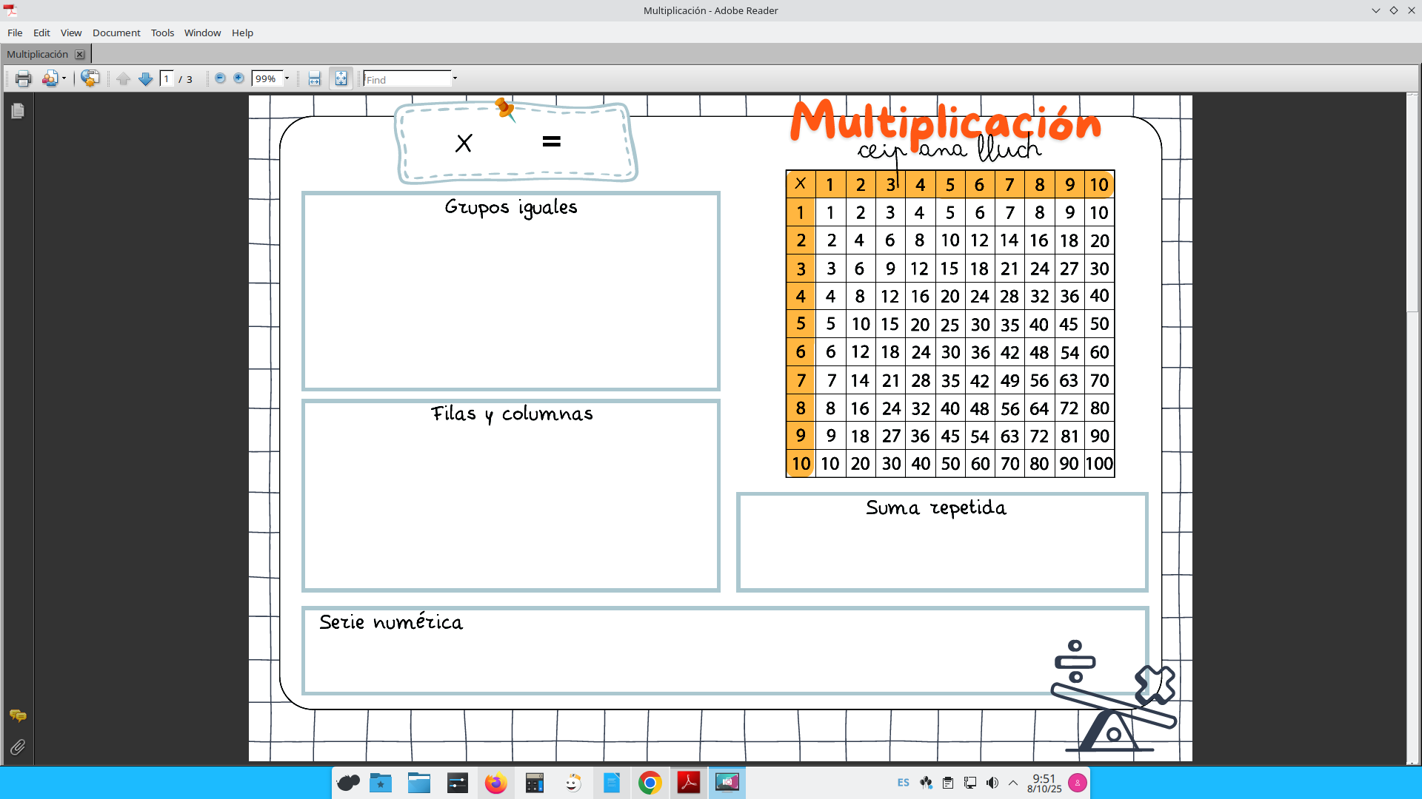The height and width of the screenshot is (799, 1422).
Task: Click the Create PDF Online icon
Action: [x=90, y=78]
